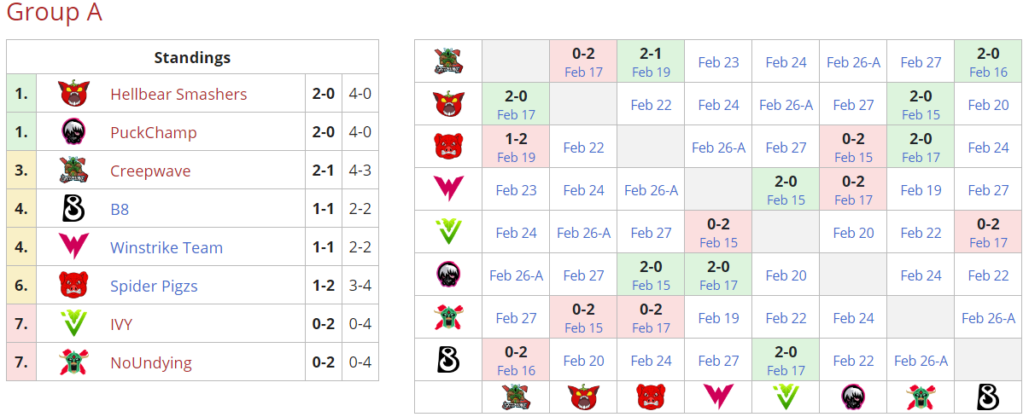Click Feb 26-A in Hellbear Smashers' crosstable row
This screenshot has height=417, width=1029.
(786, 105)
